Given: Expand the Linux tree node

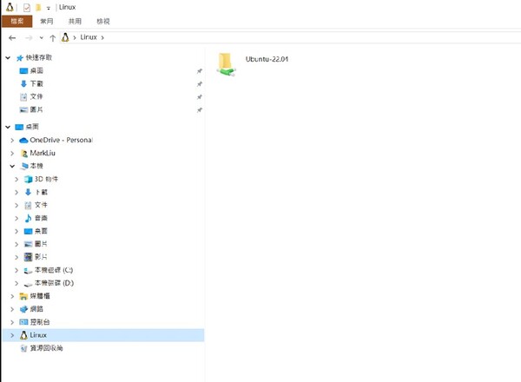Looking at the screenshot, I should 12,334.
